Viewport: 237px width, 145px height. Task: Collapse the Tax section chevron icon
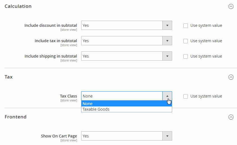click(231, 77)
